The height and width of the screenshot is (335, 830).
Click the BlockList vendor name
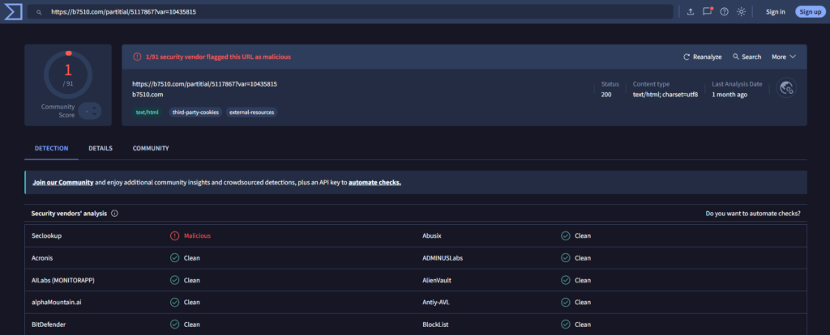[435, 324]
